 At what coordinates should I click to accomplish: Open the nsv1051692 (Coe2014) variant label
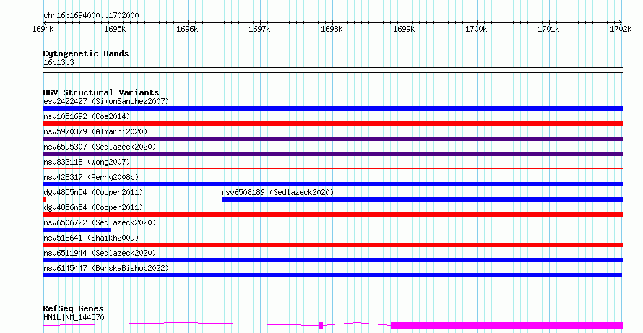(x=87, y=116)
